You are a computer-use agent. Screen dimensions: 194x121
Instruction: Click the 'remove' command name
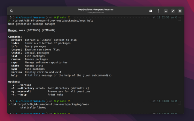16,59
